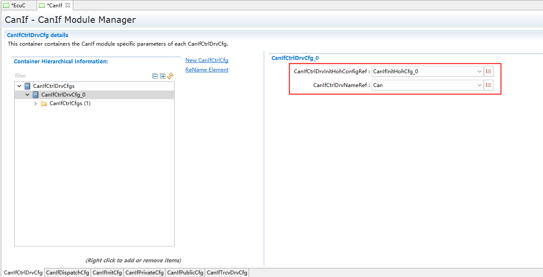Open reference list icon for CanIfCtrlDrvInitHohConfigRef
The image size is (543, 277).
click(489, 72)
